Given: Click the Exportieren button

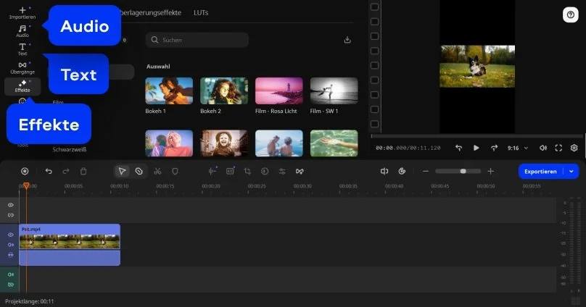Looking at the screenshot, I should tap(541, 172).
